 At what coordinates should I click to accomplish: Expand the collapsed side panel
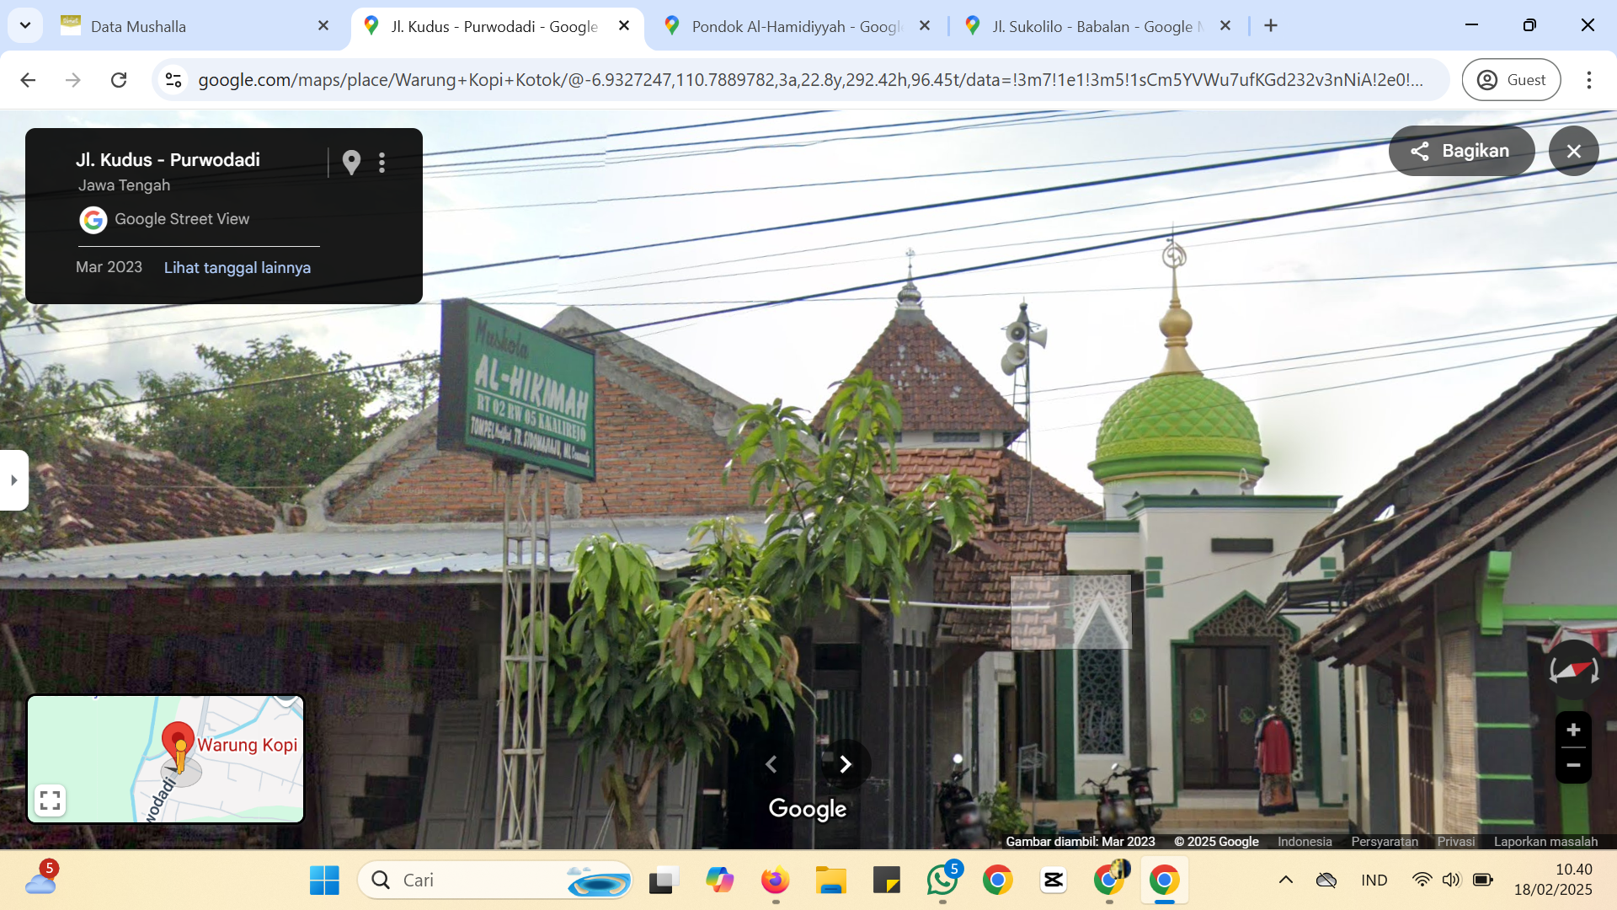(13, 480)
